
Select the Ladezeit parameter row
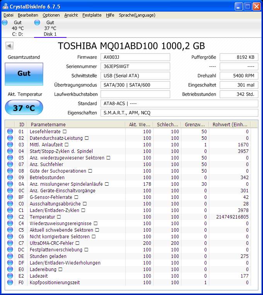pos(128,276)
